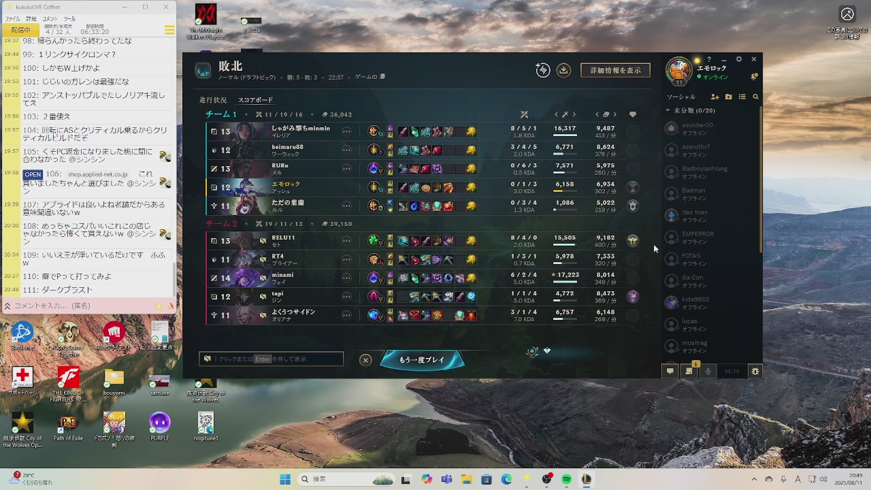The image size is (871, 490).
Task: Click the 詳細情報を表示 button
Action: pos(615,70)
